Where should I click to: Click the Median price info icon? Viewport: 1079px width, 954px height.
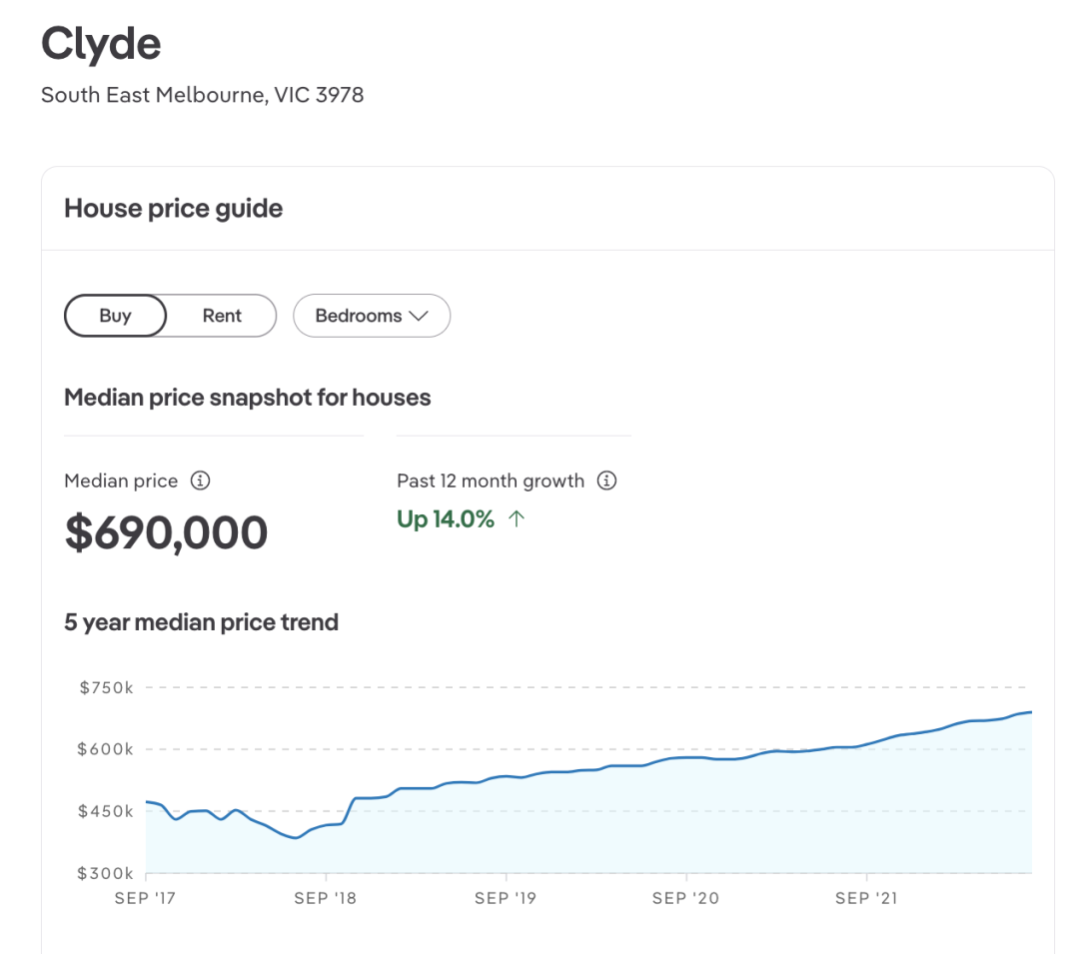[x=200, y=481]
